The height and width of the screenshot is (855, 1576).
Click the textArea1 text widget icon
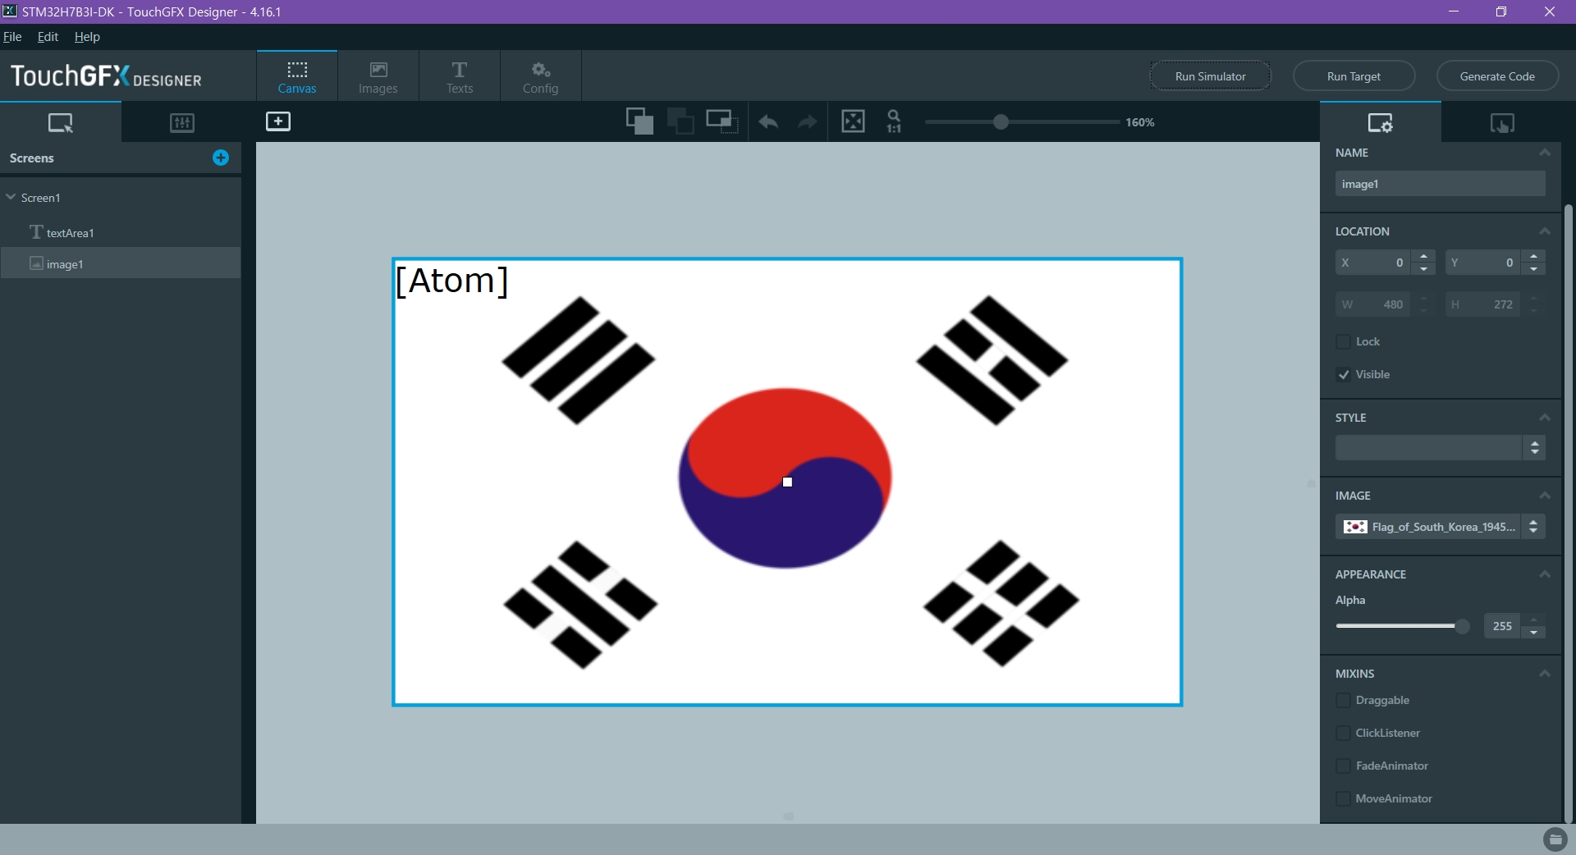tap(36, 232)
